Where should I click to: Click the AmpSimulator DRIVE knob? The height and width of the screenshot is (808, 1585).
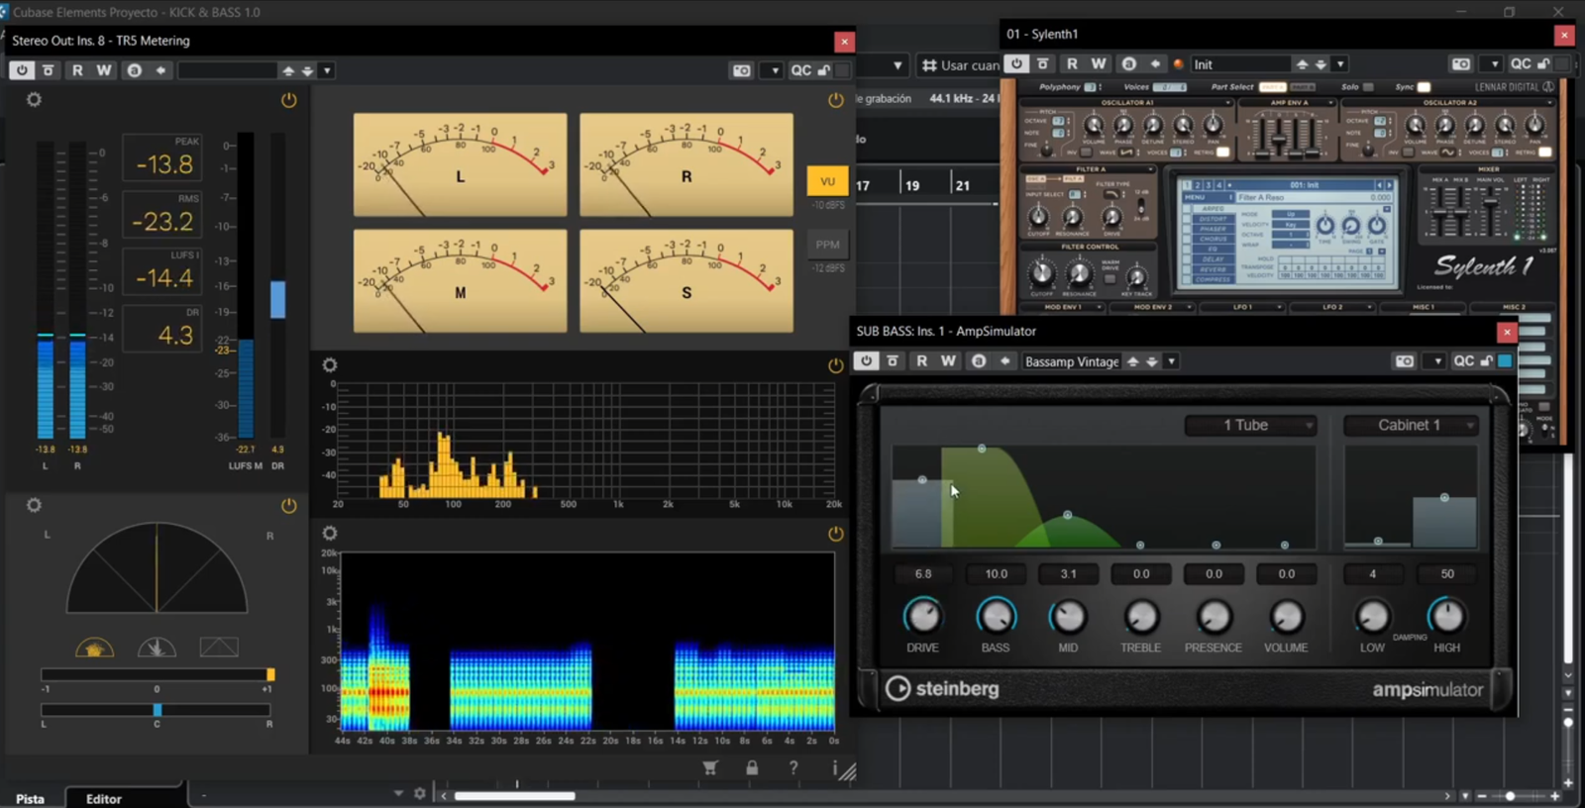922,617
